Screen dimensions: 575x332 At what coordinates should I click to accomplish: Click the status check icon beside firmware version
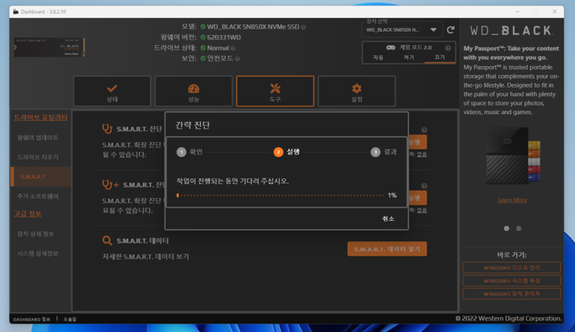203,37
